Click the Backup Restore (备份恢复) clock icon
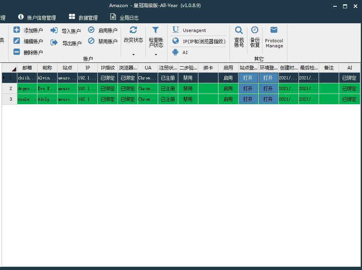 [x=255, y=30]
